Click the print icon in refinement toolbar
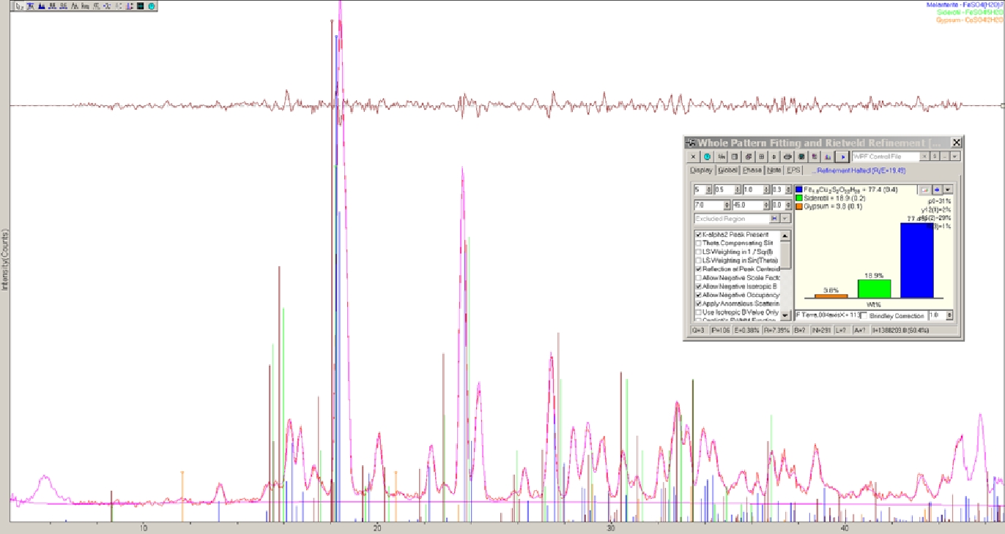Viewport: 1005px width, 534px height. tap(788, 157)
